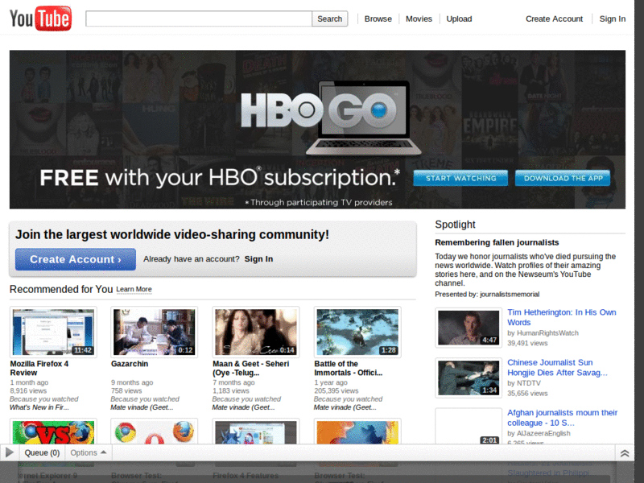Click Mozilla Firefox 4 Review title

click(39, 368)
